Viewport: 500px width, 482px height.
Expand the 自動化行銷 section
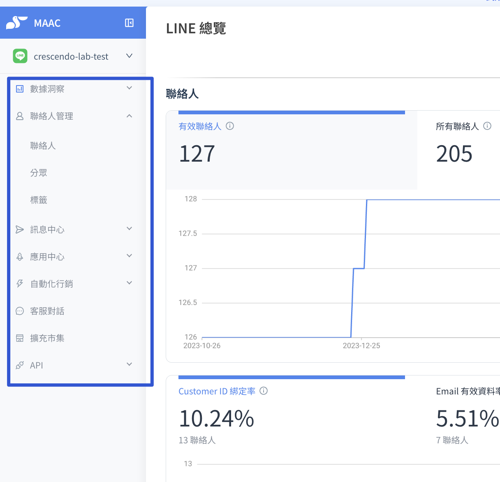coord(129,283)
